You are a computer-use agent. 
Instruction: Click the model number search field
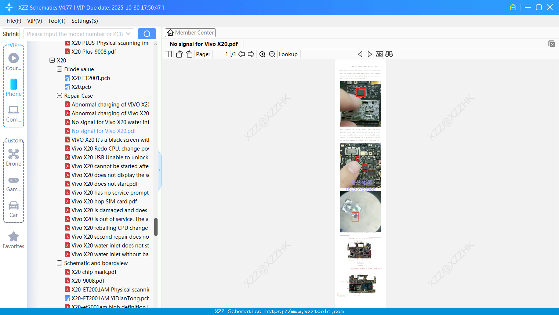[x=74, y=34]
